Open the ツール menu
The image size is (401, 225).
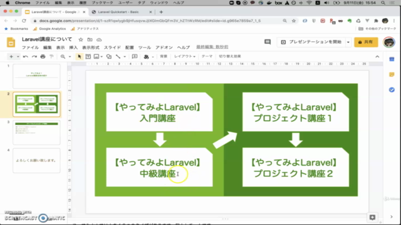[145, 47]
